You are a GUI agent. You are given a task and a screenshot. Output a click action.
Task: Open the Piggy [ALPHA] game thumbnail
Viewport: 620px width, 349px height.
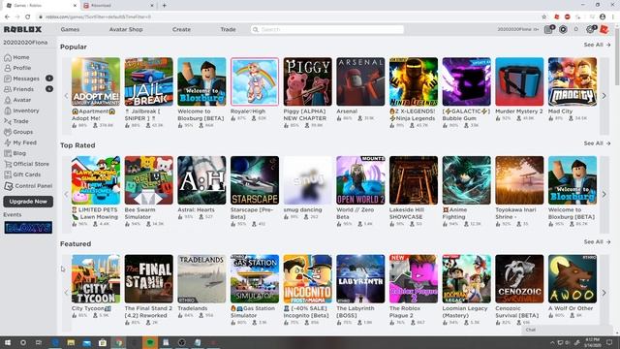pyautogui.click(x=308, y=81)
